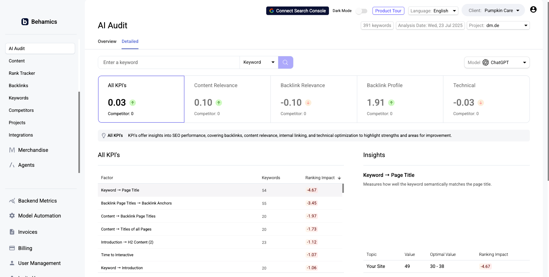Click the Connect Search Console button
This screenshot has width=549, height=277.
coord(297,11)
